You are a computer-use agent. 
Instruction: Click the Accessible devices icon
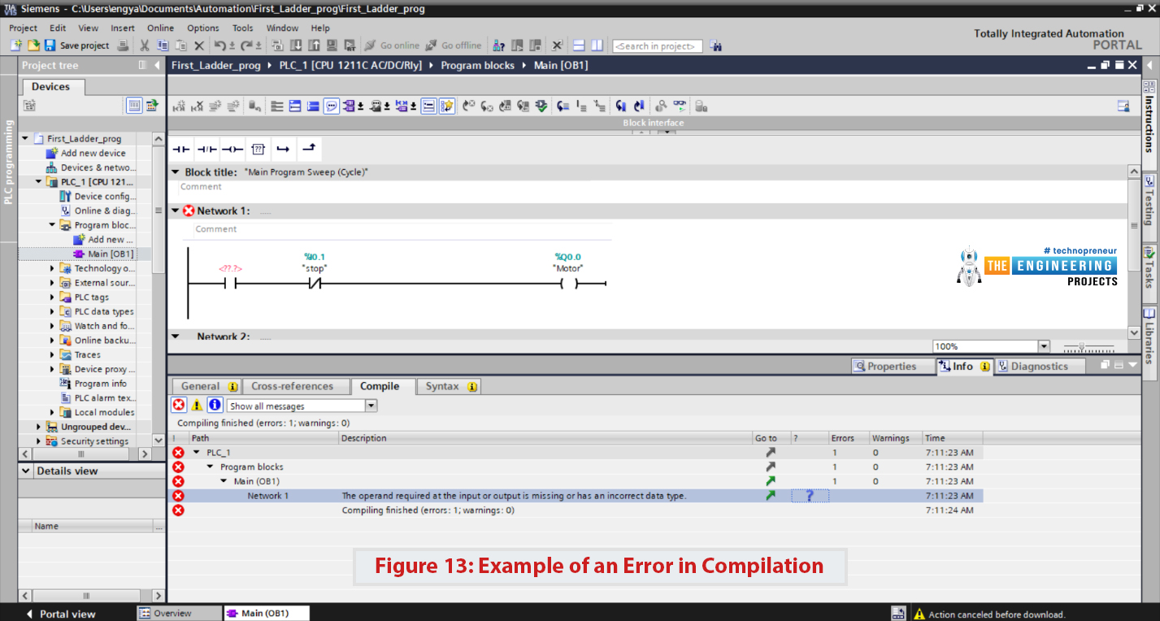(499, 46)
